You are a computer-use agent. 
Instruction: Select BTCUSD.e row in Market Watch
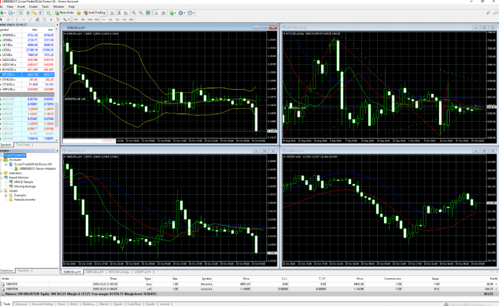tap(8, 75)
